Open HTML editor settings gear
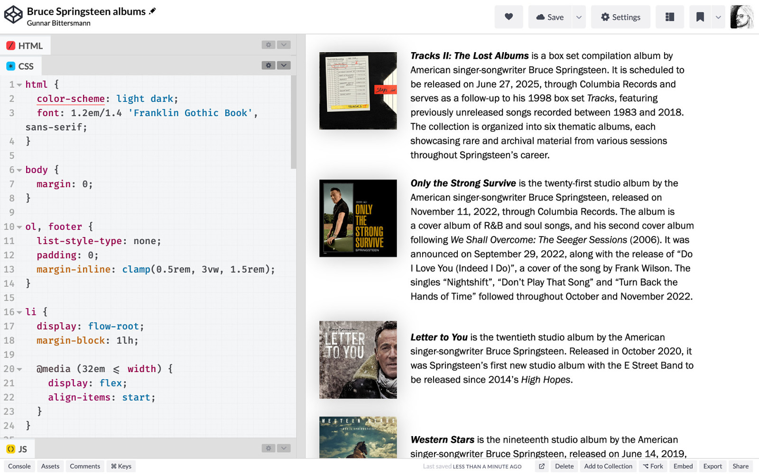This screenshot has width=759, height=474. coord(268,45)
